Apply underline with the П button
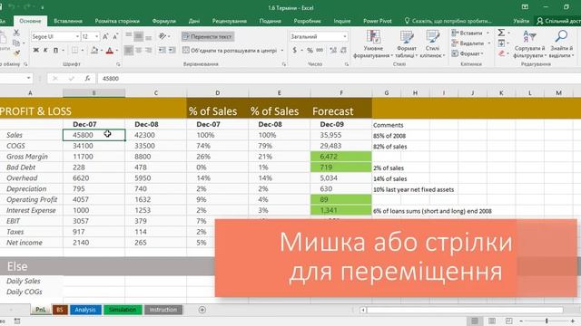The width and height of the screenshot is (581, 326). click(x=55, y=51)
